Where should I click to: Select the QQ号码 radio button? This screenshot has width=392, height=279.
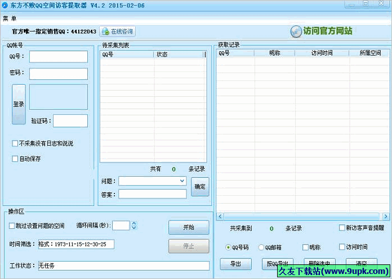pos(228,247)
